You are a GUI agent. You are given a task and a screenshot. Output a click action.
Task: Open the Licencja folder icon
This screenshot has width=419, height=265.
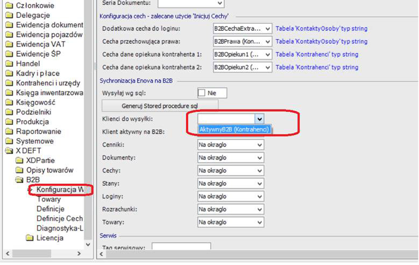tap(30, 238)
